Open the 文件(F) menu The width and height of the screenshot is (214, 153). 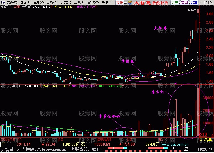(12, 2)
